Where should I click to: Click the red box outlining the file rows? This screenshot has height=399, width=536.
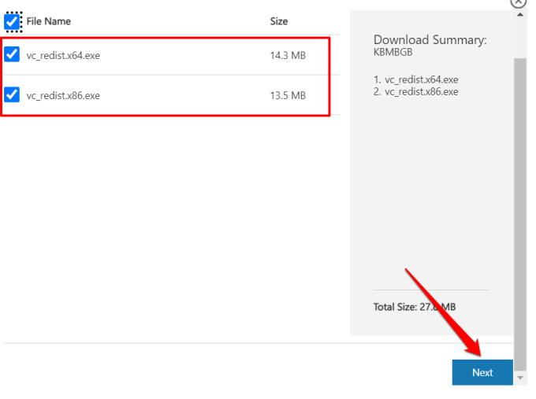point(329,76)
